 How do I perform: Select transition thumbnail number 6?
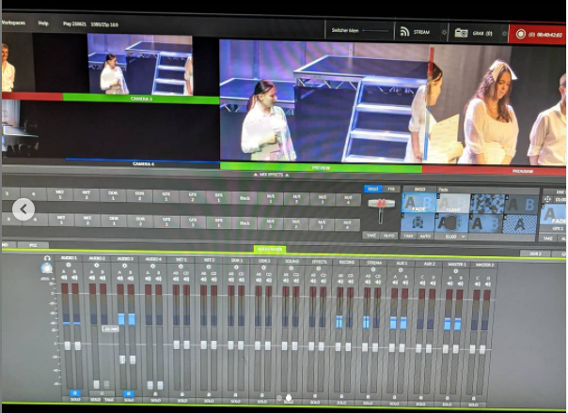pyautogui.click(x=452, y=223)
